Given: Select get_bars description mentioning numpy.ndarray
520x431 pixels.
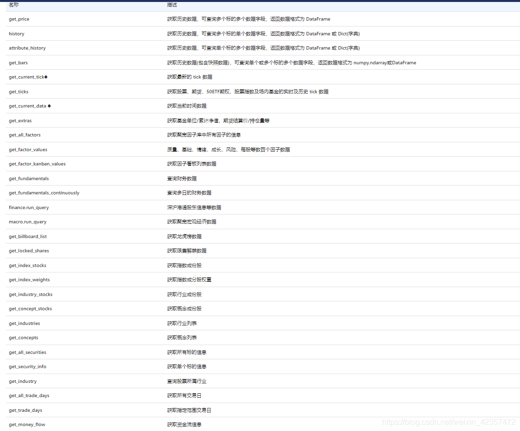Looking at the screenshot, I should coord(292,63).
